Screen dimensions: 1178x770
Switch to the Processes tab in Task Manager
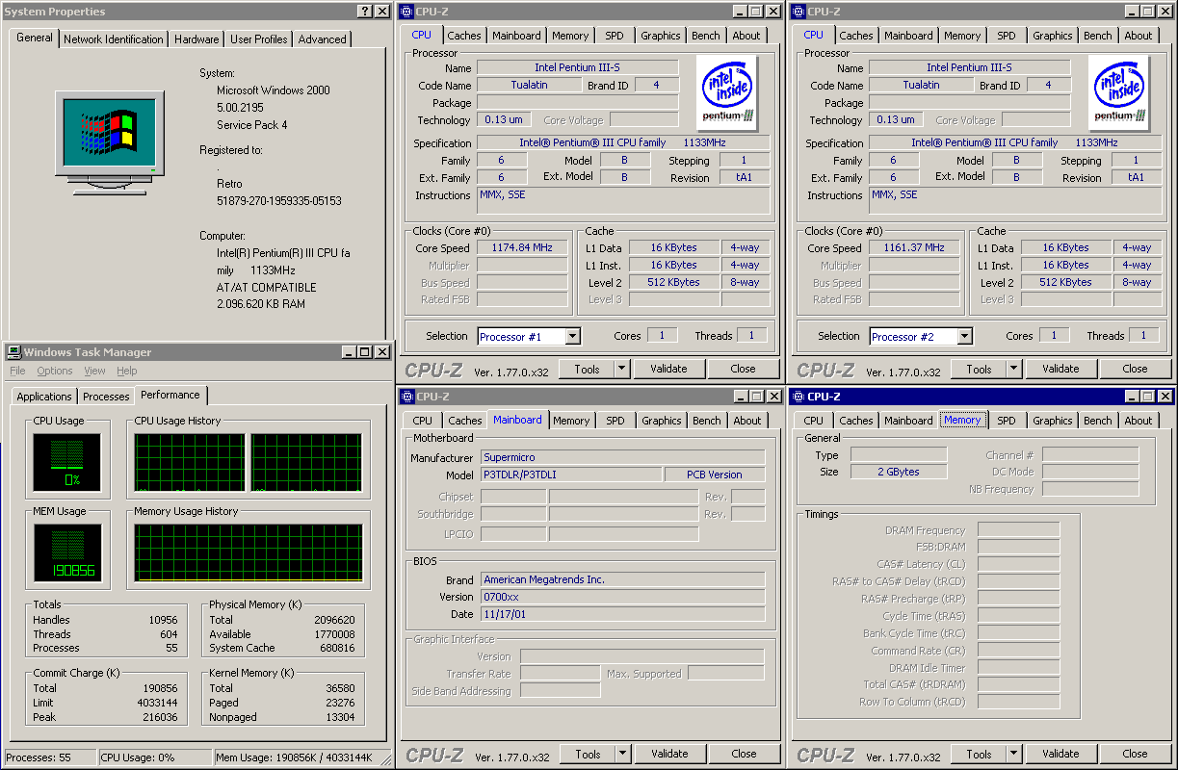click(x=106, y=397)
